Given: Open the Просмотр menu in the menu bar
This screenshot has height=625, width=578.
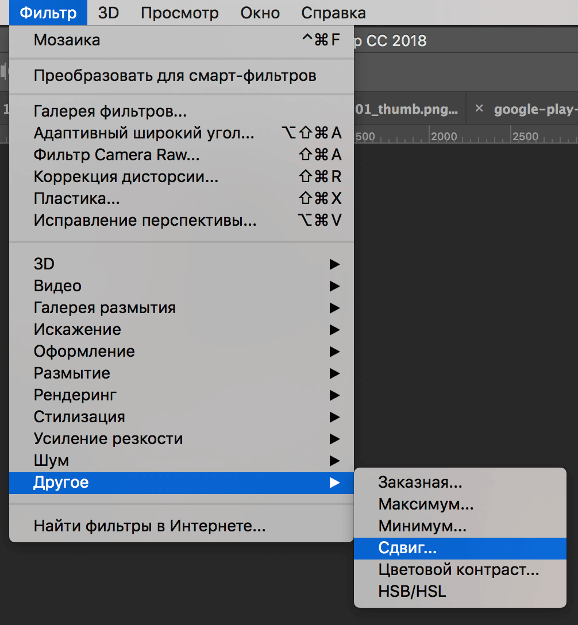Looking at the screenshot, I should coord(180,13).
